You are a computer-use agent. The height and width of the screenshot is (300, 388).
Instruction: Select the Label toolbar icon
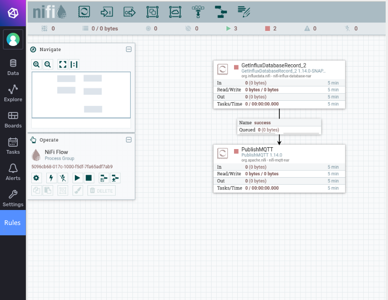[x=244, y=12]
